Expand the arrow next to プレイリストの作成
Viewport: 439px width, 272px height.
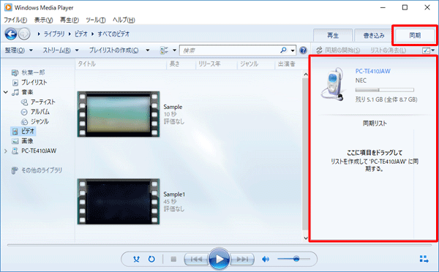tap(148, 50)
